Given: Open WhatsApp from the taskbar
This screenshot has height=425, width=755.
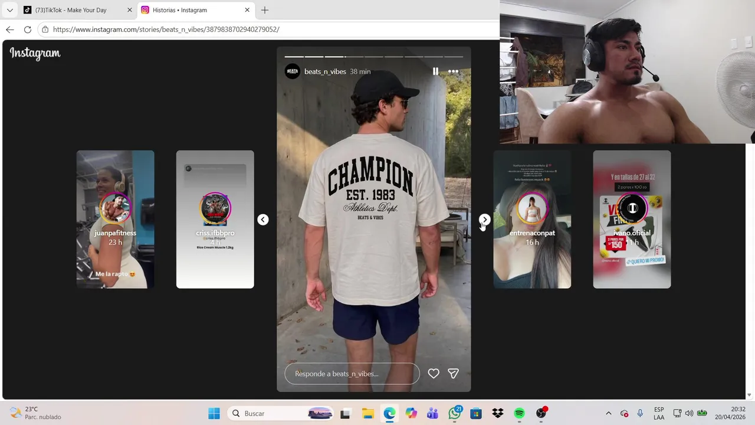Looking at the screenshot, I should tap(455, 413).
